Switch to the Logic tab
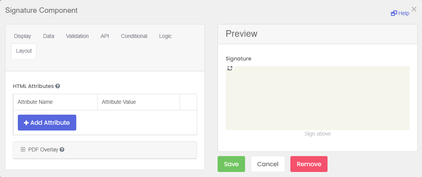This screenshot has height=177, width=422. [165, 36]
